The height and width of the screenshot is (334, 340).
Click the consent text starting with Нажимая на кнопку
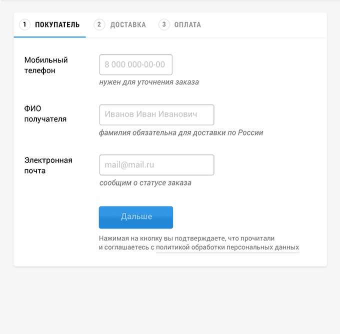(x=186, y=238)
